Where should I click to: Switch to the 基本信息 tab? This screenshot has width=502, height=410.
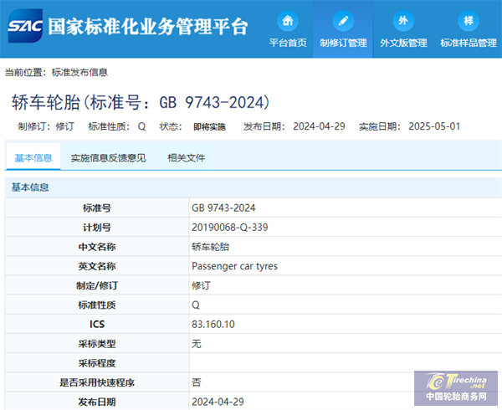(33, 157)
